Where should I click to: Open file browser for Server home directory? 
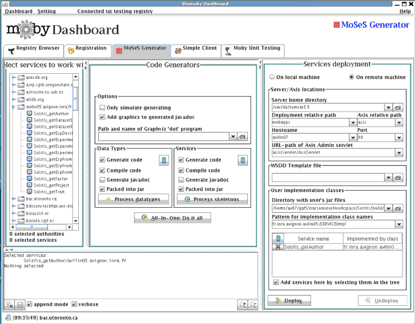click(x=398, y=107)
